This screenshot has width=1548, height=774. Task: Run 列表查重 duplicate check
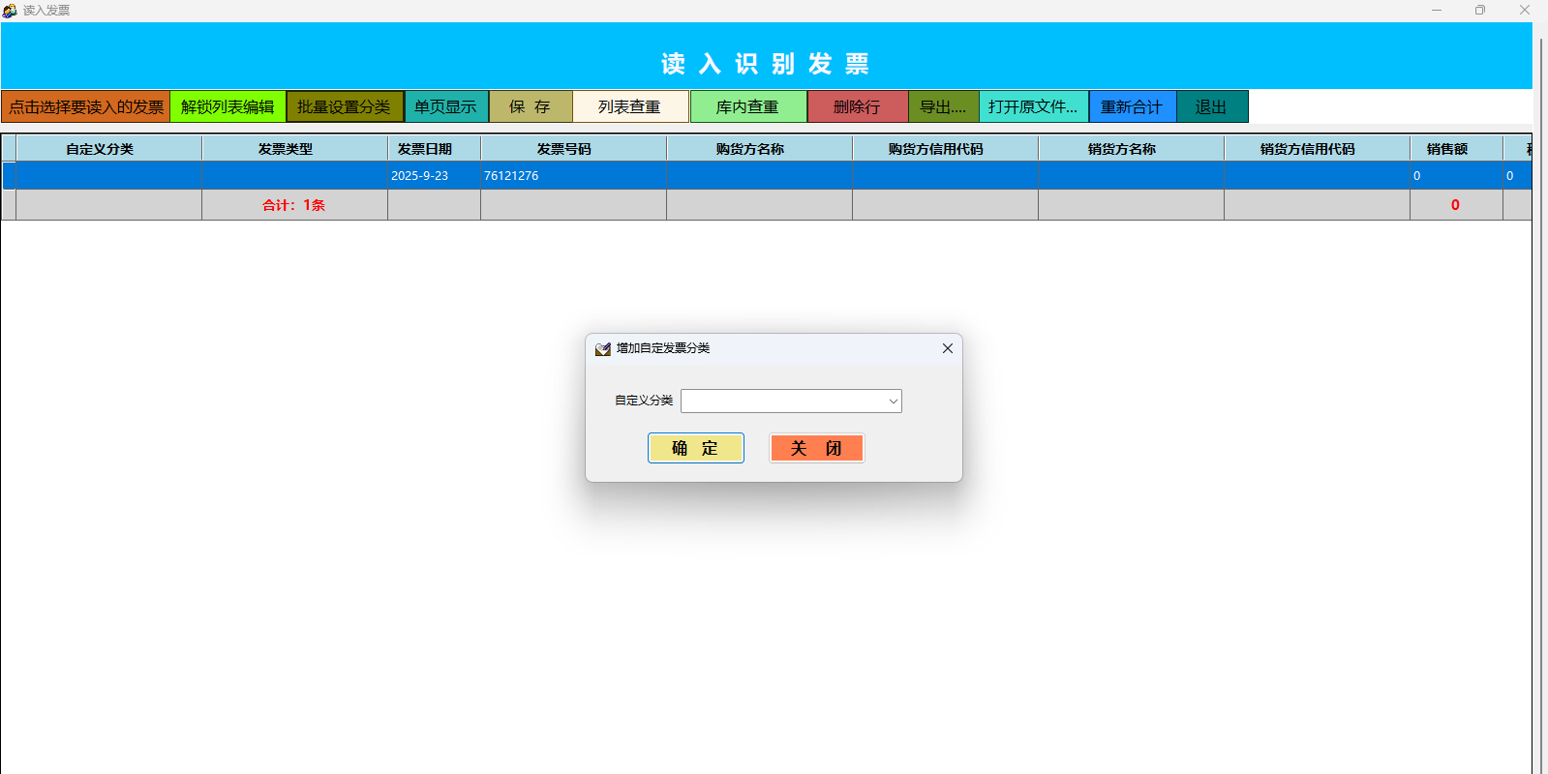(630, 106)
